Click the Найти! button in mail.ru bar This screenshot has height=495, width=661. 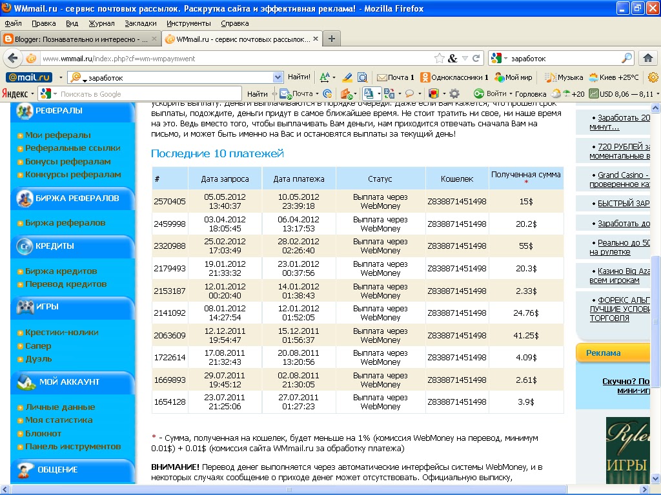[299, 77]
